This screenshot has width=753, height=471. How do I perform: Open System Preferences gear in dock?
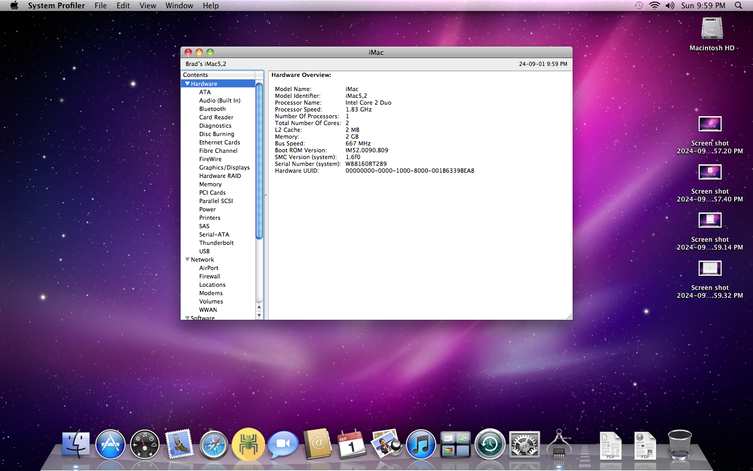[524, 445]
